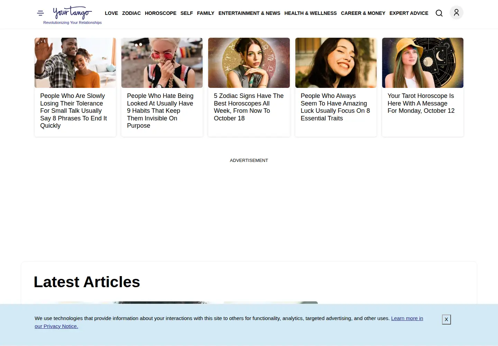Open the ENTERTAINMENT & NEWS section

249,13
